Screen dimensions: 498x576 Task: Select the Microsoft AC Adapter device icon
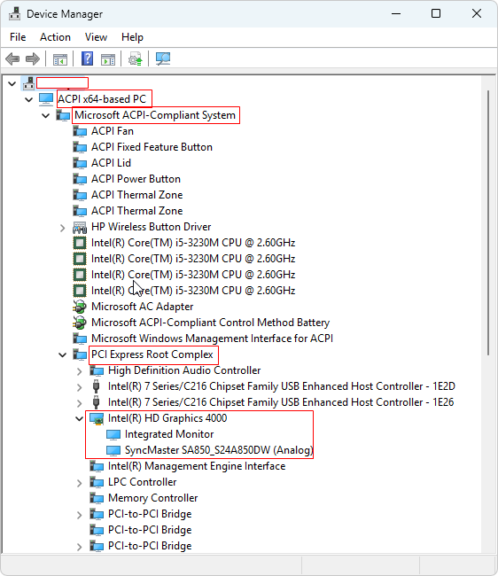[x=80, y=307]
